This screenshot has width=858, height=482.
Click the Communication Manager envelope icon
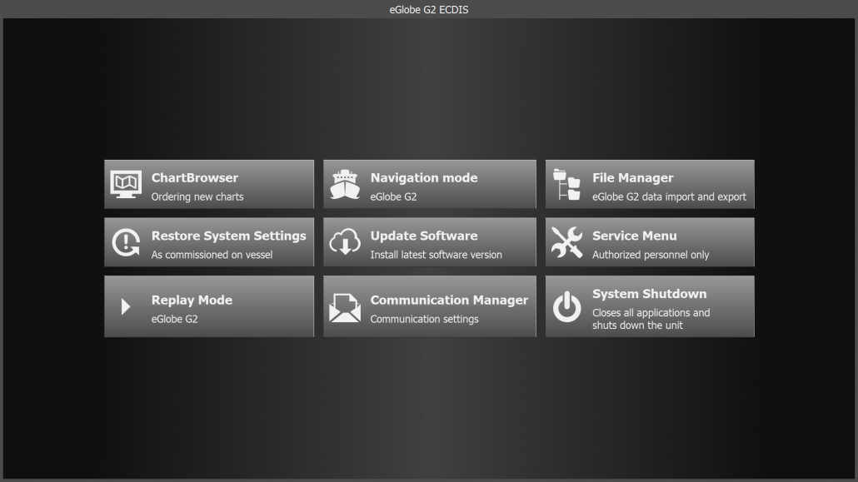pos(345,308)
